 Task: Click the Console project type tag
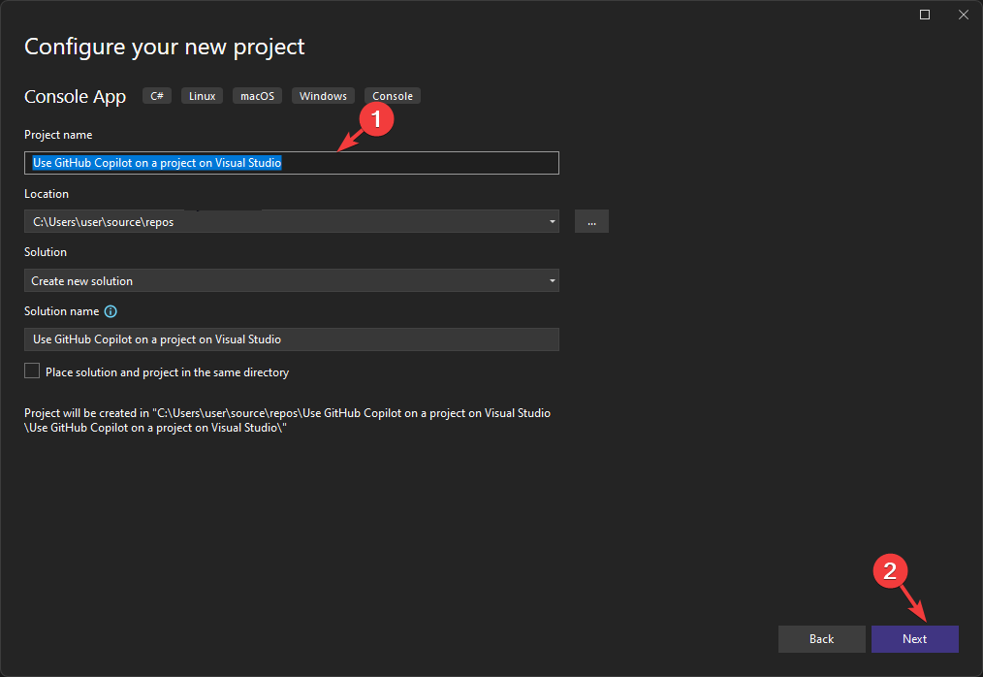(393, 96)
